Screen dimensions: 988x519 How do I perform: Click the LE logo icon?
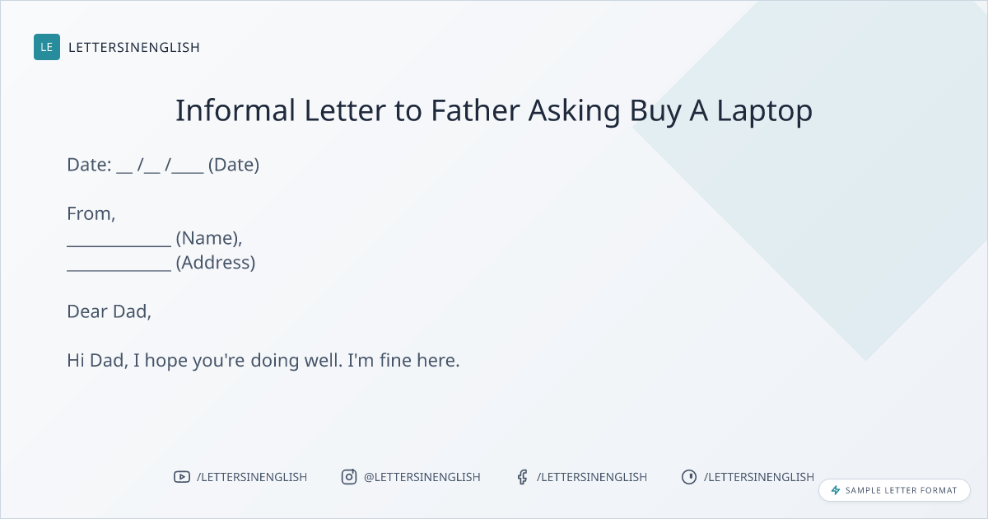[x=47, y=47]
